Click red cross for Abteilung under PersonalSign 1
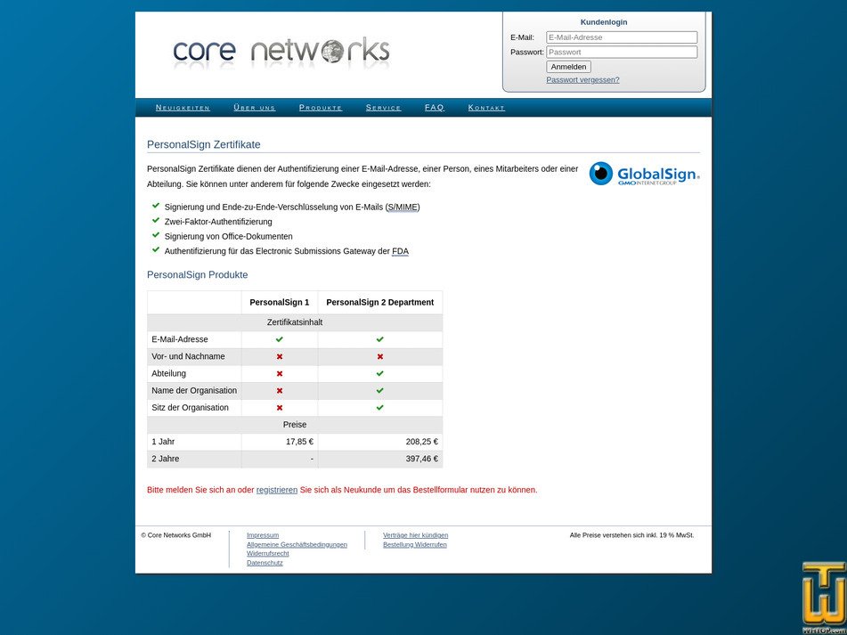This screenshot has width=847, height=635. (280, 374)
